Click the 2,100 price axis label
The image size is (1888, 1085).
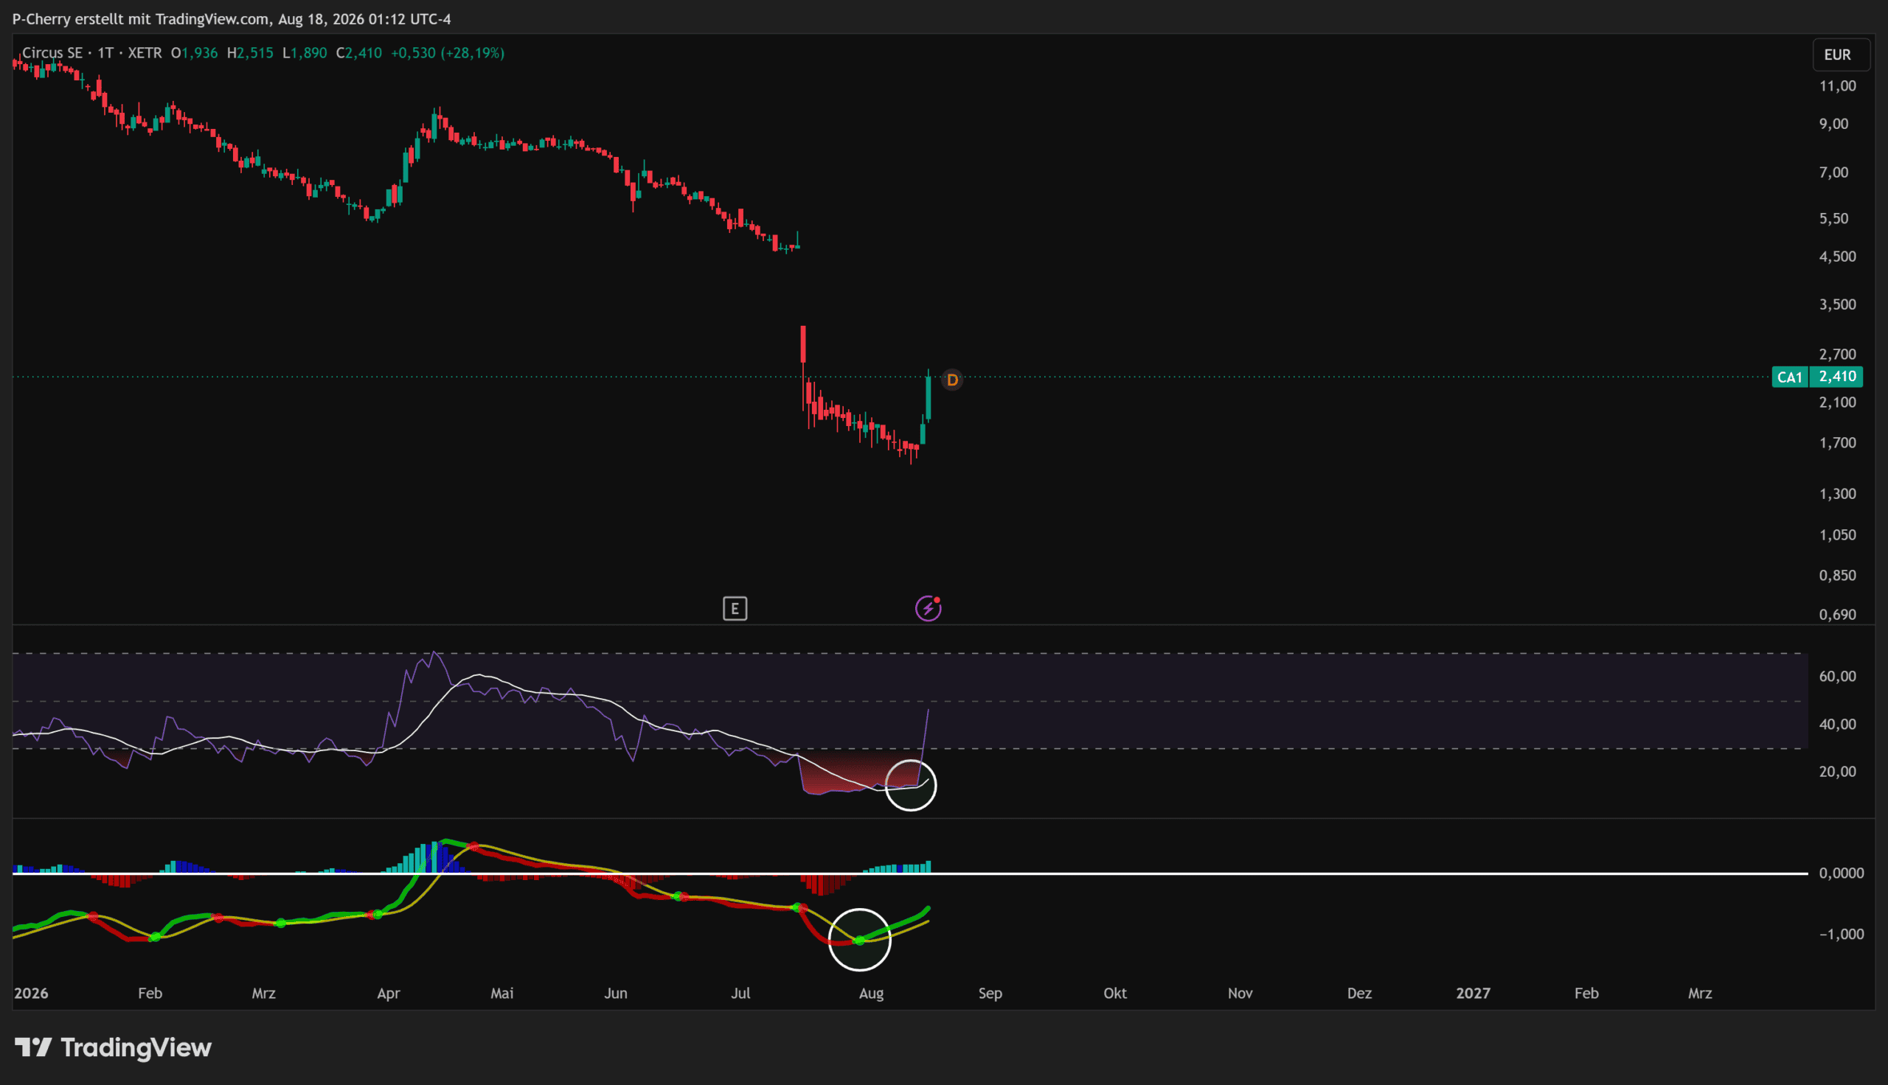[x=1837, y=402]
